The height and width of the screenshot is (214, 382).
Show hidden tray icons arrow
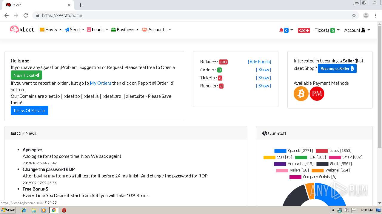333,210
